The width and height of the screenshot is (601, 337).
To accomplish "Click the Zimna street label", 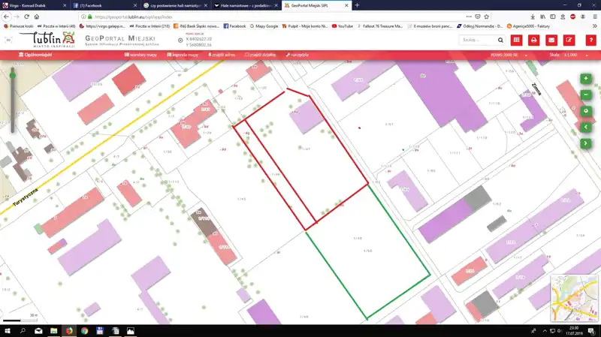I will tap(536, 89).
